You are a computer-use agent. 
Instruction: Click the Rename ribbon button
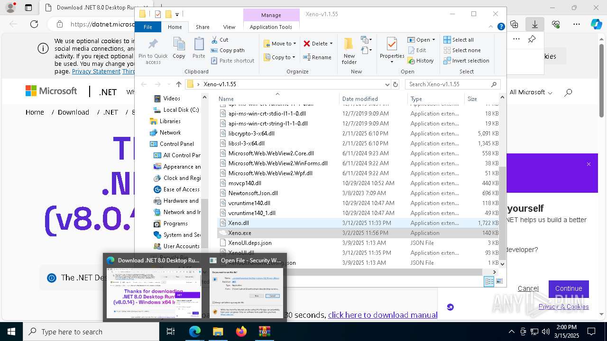[318, 57]
